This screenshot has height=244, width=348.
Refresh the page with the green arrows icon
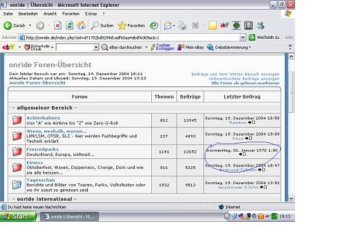tap(69, 26)
